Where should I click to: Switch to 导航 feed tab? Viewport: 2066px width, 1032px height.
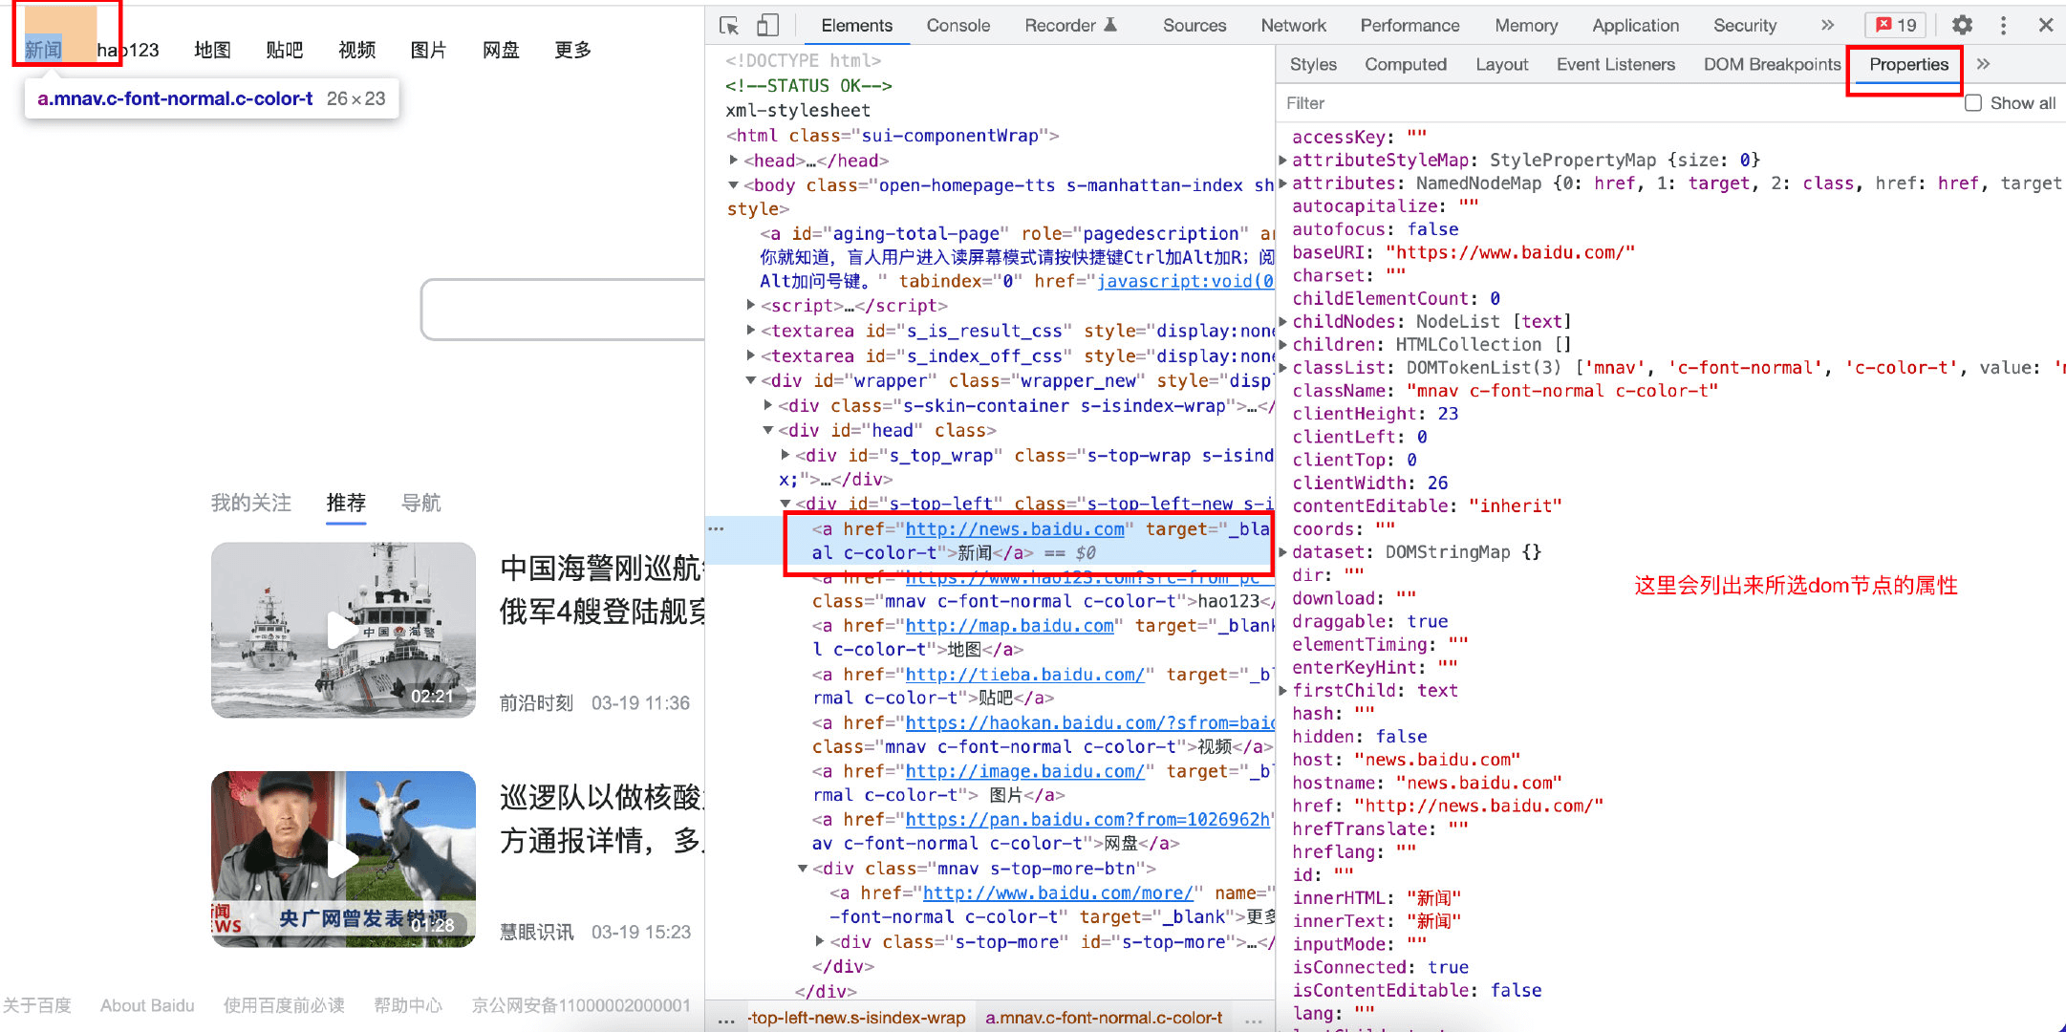(x=421, y=503)
